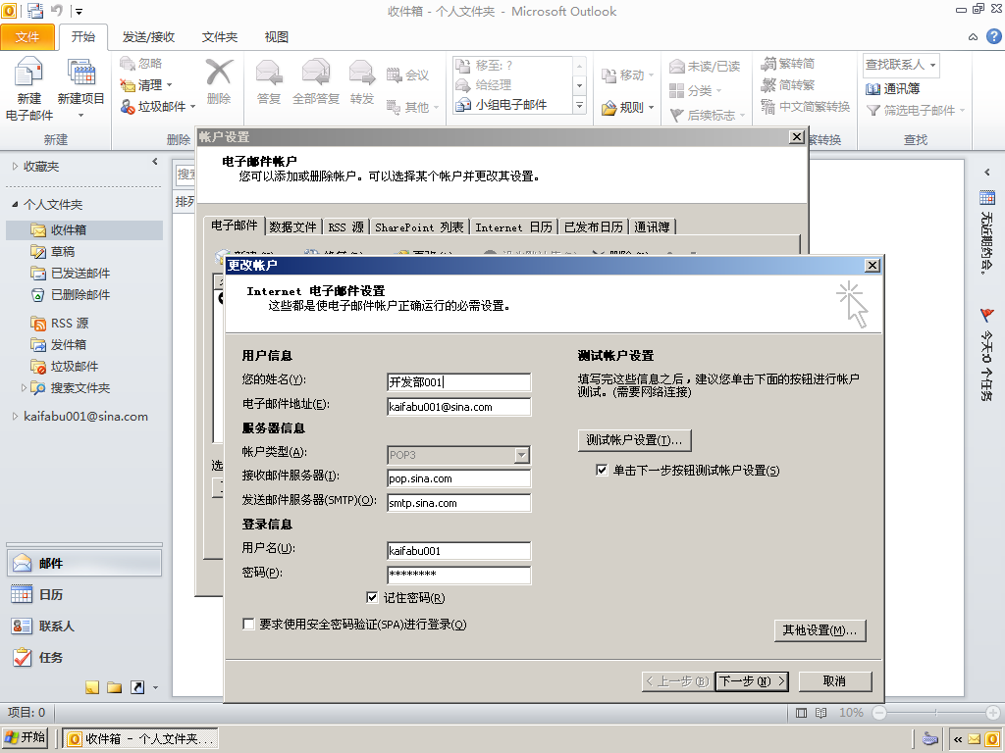
Task: Click the 查找联系人 search contacts box
Action: coord(901,65)
